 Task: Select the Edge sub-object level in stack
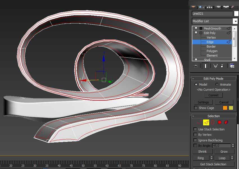click(210, 42)
